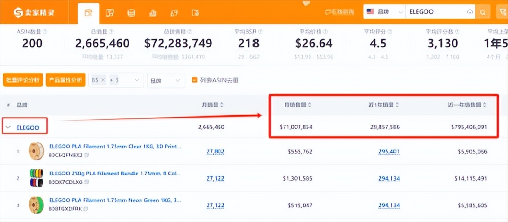Click the Clear filament spool thumbnail
This screenshot has height=222, width=508.
36,151
